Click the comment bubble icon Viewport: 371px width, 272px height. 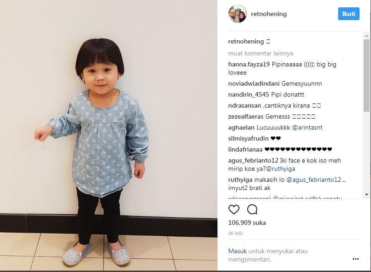[252, 209]
